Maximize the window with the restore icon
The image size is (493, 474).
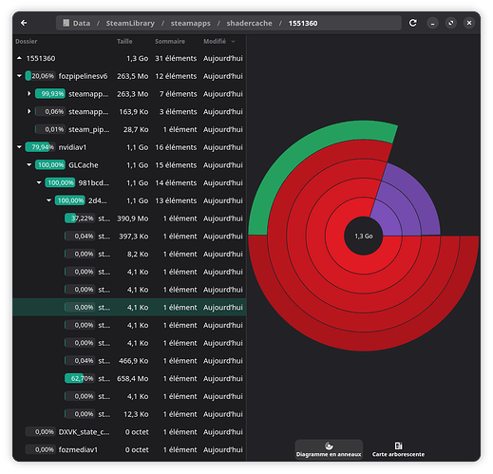click(x=451, y=23)
